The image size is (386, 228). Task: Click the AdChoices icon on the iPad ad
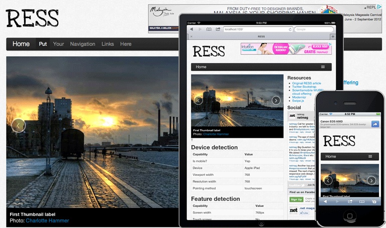[330, 45]
